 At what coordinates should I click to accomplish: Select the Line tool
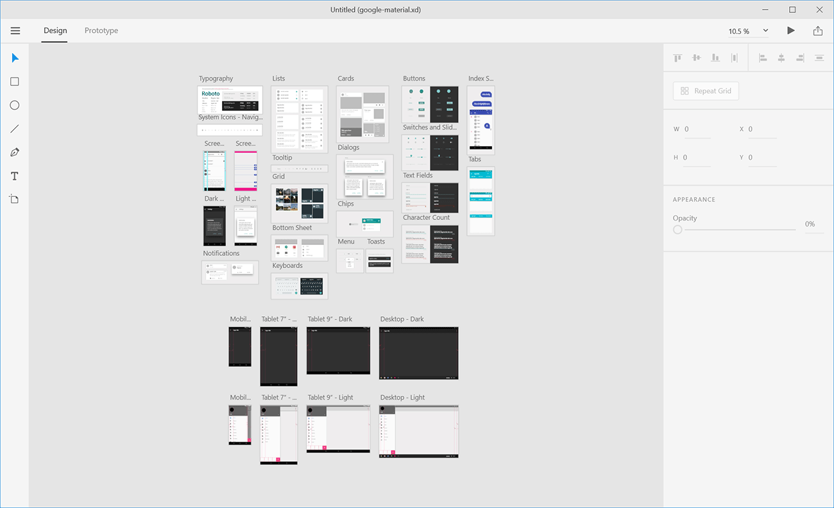tap(14, 128)
